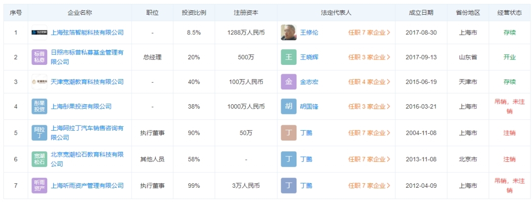Click the green 王 avatar for 王晓辉
The height and width of the screenshot is (202, 532).
coord(289,57)
